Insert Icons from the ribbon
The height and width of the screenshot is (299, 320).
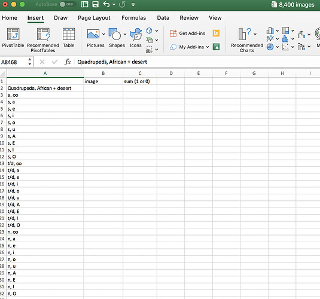[136, 38]
